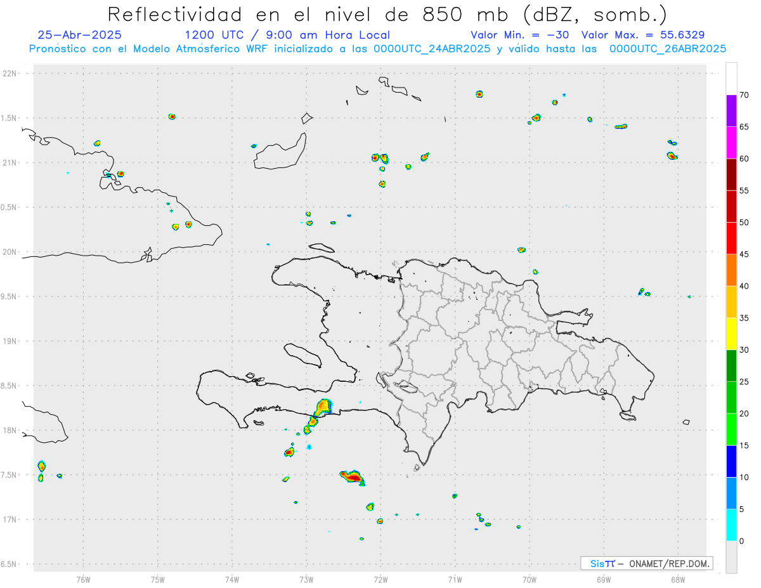Click the red 45-50 dBZ color band
Image resolution: width=761 pixels, height=588 pixels.
click(x=731, y=238)
